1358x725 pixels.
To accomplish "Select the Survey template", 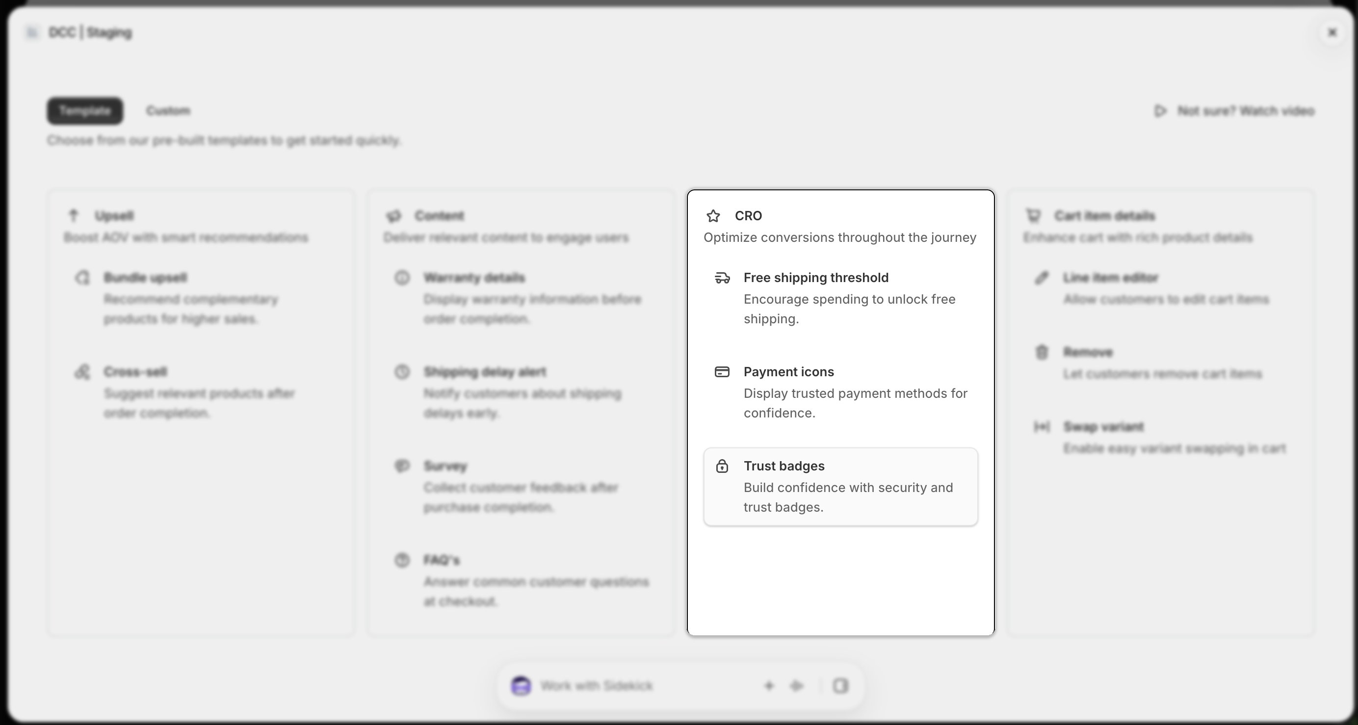I will point(521,487).
